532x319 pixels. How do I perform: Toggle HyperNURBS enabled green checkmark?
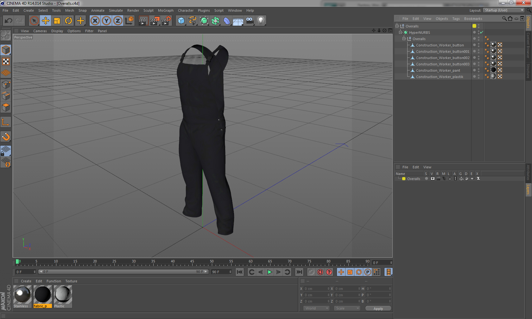pyautogui.click(x=482, y=32)
